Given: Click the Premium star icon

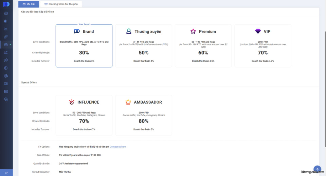Looking at the screenshot, I should tap(193, 31).
